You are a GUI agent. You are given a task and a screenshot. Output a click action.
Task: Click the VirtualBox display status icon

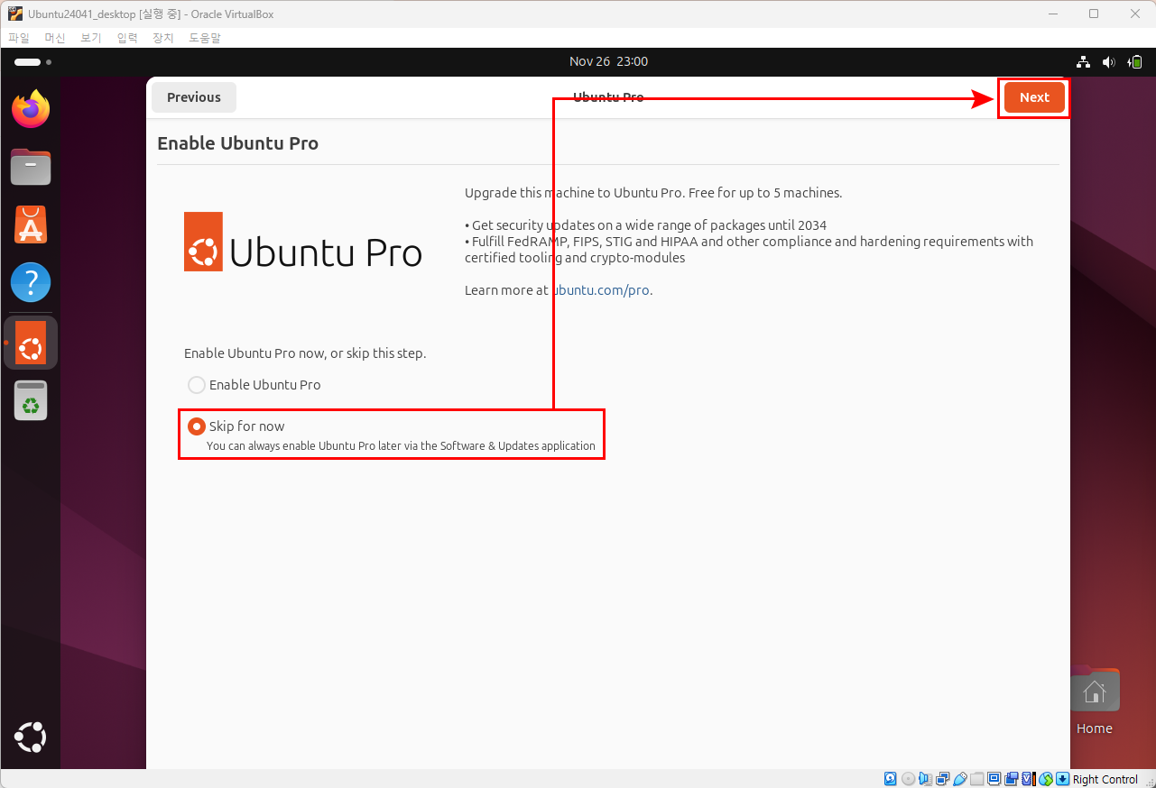[994, 779]
